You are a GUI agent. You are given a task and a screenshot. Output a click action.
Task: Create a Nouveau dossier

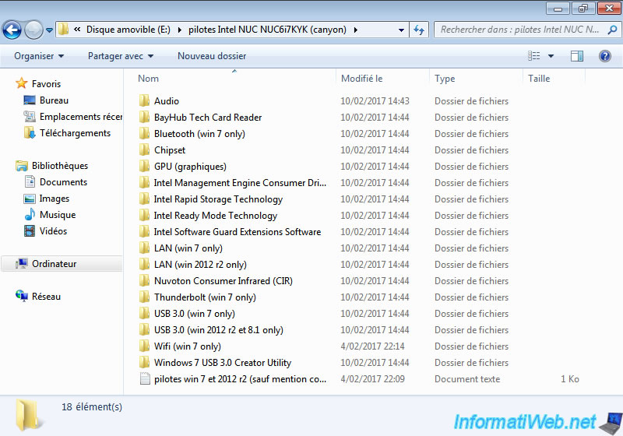pyautogui.click(x=212, y=56)
